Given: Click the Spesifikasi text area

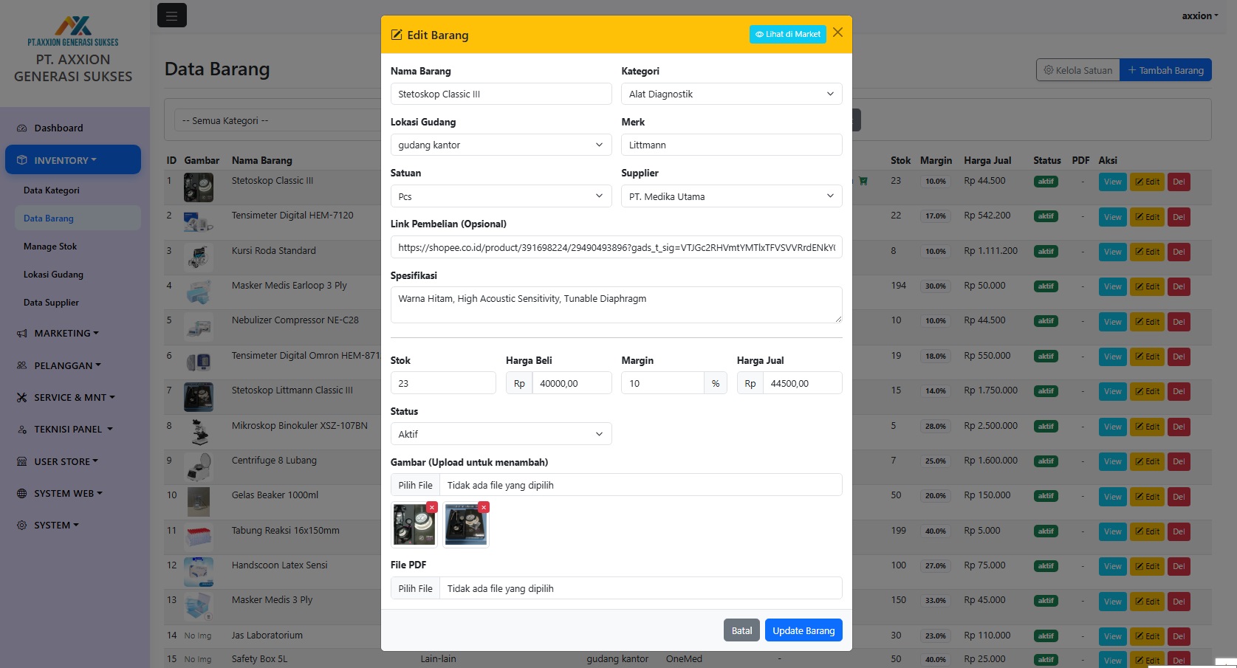Looking at the screenshot, I should point(616,305).
